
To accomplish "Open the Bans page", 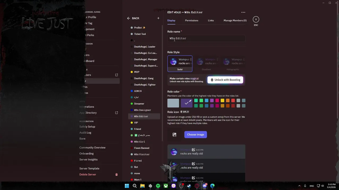I will [x=82, y=139].
